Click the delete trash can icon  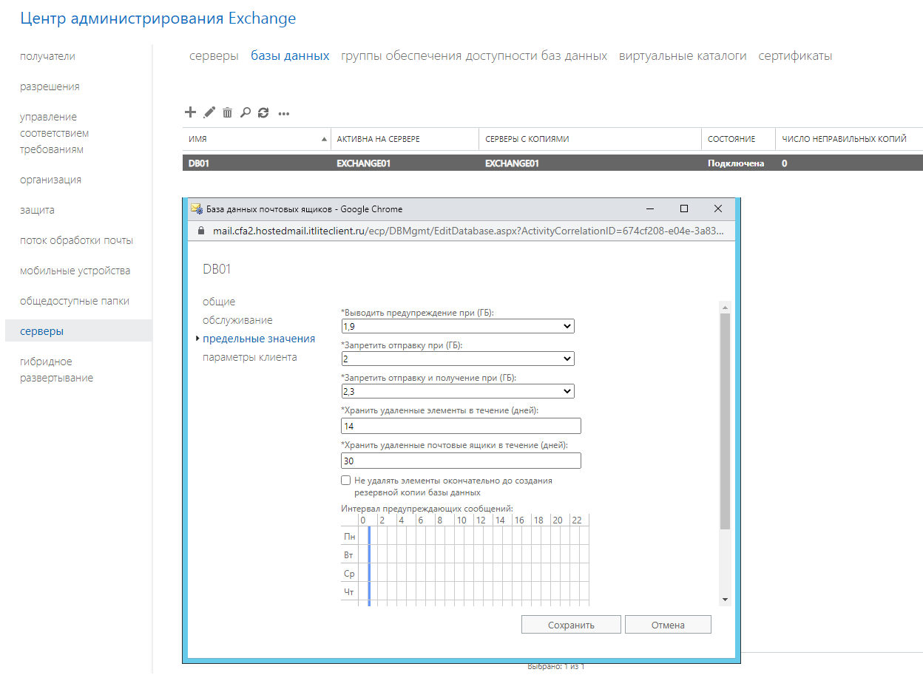coord(228,112)
